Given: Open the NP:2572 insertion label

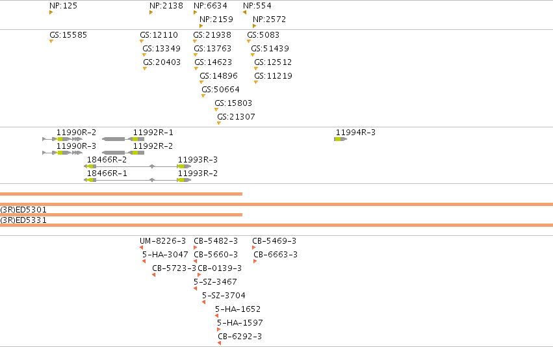Looking at the screenshot, I should [x=269, y=19].
